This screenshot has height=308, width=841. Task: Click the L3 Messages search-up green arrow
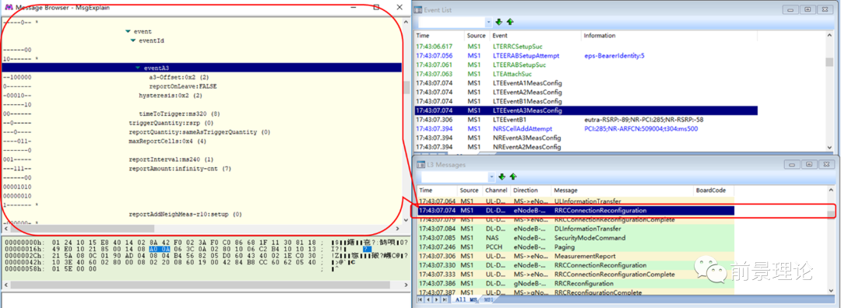point(513,177)
